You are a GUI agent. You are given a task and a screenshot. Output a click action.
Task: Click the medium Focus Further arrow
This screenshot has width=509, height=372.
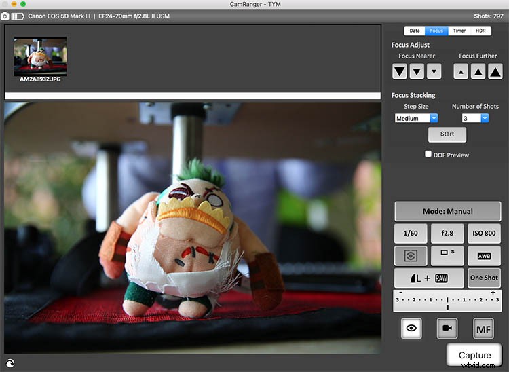pyautogui.click(x=478, y=71)
